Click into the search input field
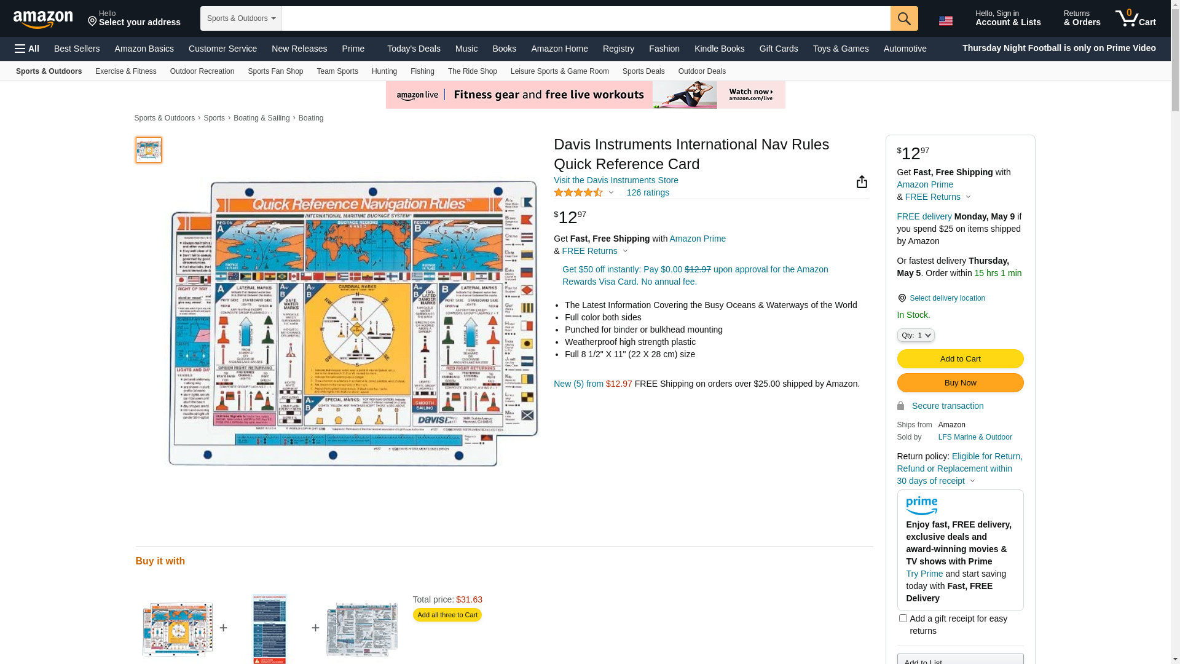Screen dimensions: 1180x664 point(585,18)
